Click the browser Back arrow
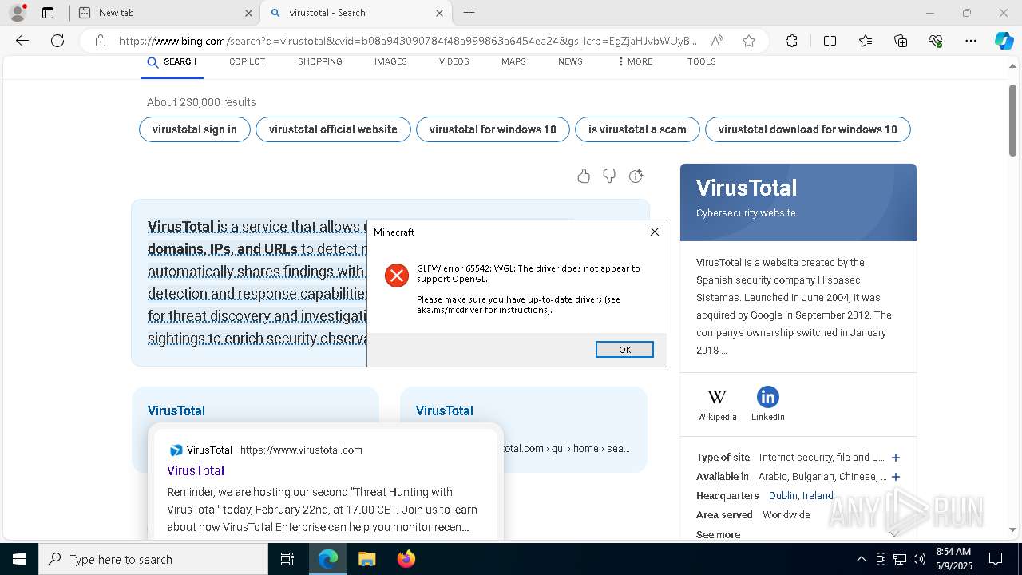Image resolution: width=1022 pixels, height=575 pixels. [x=22, y=41]
